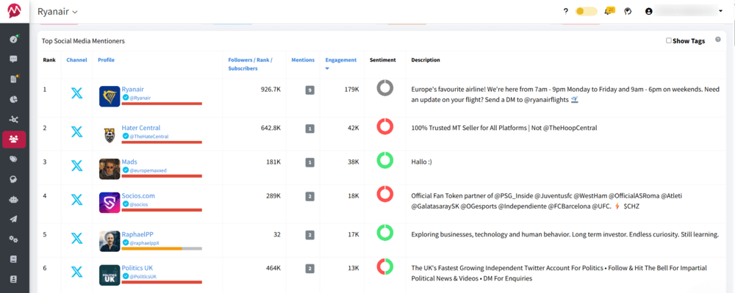
Task: Sort by the Mentions column header
Action: tap(303, 60)
